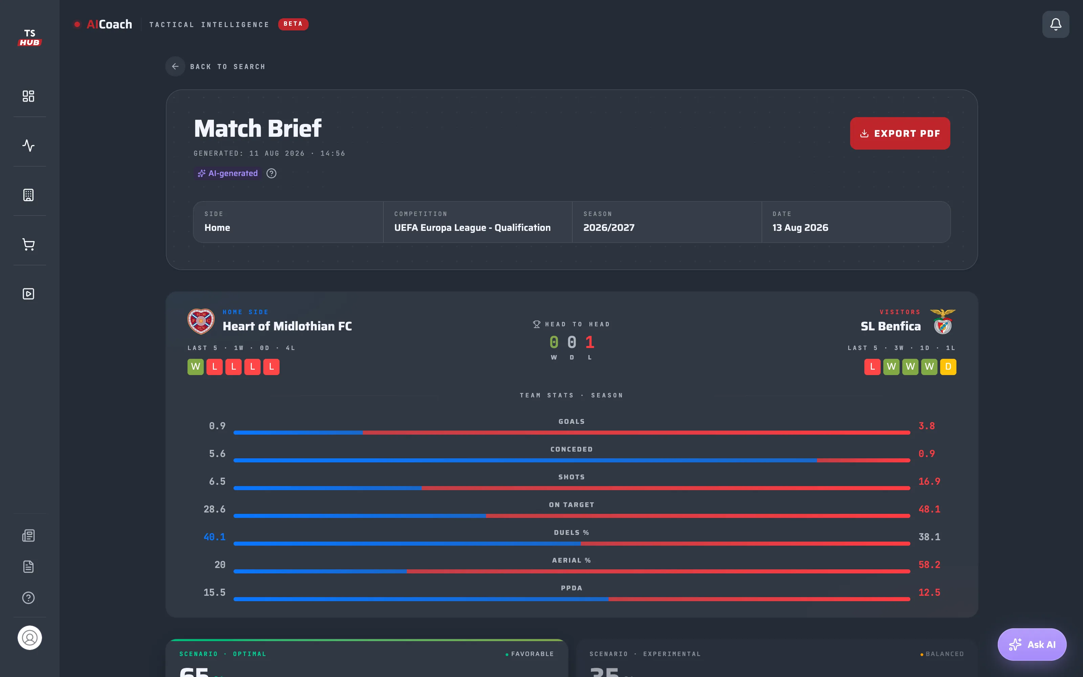Open the activity pulse icon in sidebar
Image resolution: width=1083 pixels, height=677 pixels.
tap(29, 146)
